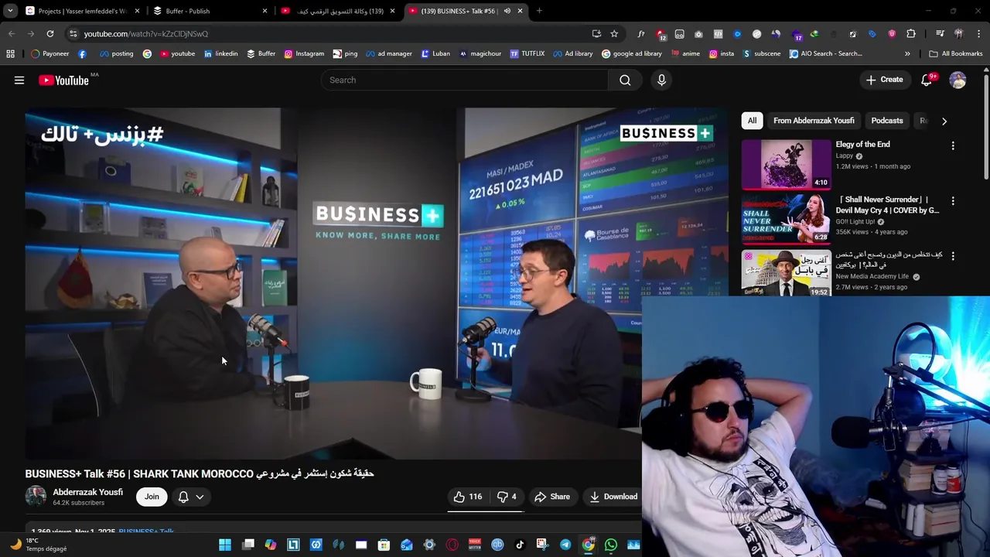Click the Elegy of the End title

(x=862, y=144)
